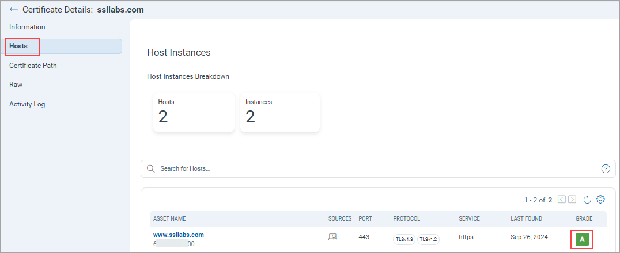620x253 pixels.
Task: Click the ssllabs.com certificate title
Action: click(x=120, y=10)
